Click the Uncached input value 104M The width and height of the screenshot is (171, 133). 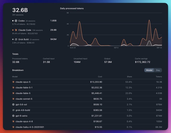pyautogui.click(x=77, y=62)
